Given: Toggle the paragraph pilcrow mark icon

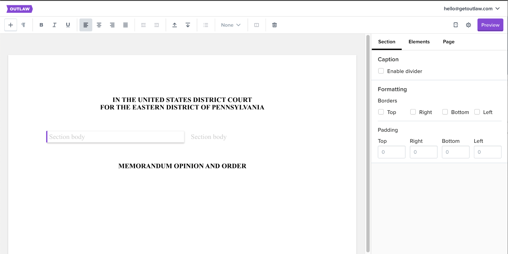Looking at the screenshot, I should pos(23,25).
